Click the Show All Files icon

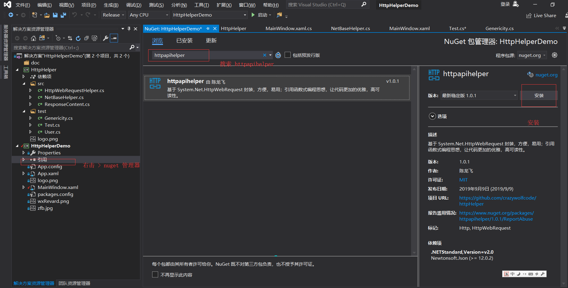click(x=94, y=38)
